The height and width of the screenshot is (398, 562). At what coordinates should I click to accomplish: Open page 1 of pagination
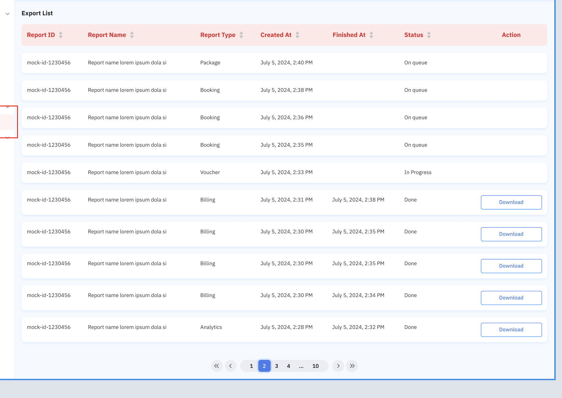[x=251, y=366]
